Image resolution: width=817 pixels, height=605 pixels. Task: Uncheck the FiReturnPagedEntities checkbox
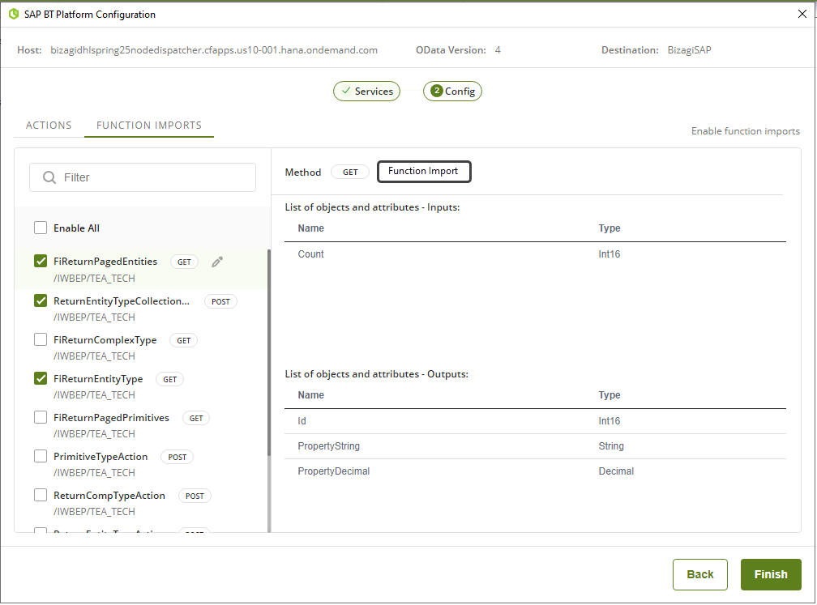click(41, 262)
